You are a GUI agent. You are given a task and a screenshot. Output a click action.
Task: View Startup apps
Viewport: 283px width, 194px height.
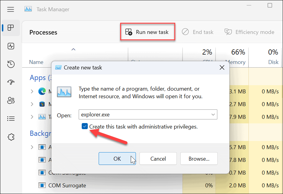11,82
